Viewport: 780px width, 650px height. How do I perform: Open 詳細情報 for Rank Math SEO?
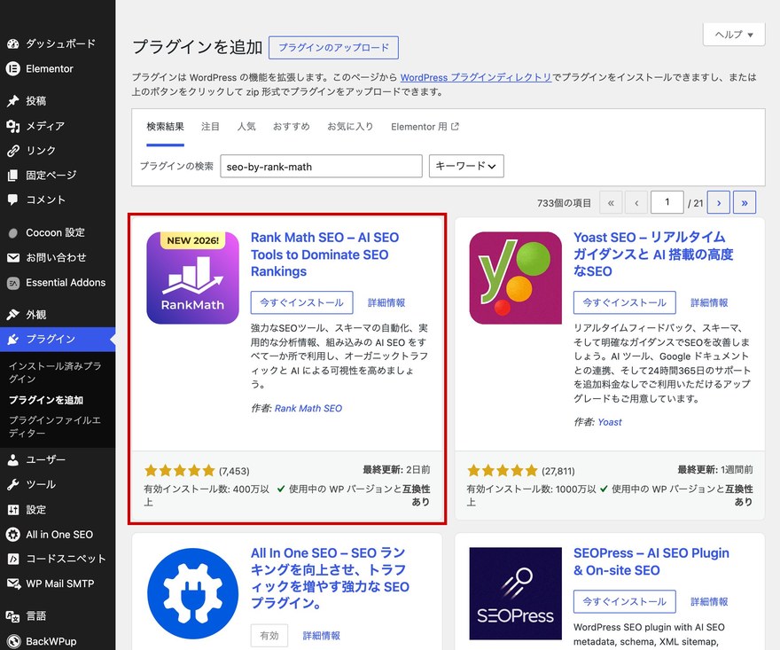(x=386, y=302)
